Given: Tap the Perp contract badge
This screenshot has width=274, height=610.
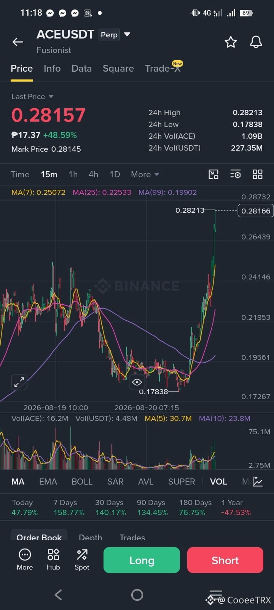Looking at the screenshot, I should 109,35.
